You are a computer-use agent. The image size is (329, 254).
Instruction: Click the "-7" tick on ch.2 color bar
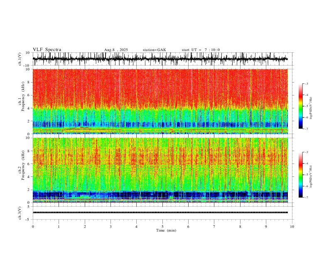[306, 198]
